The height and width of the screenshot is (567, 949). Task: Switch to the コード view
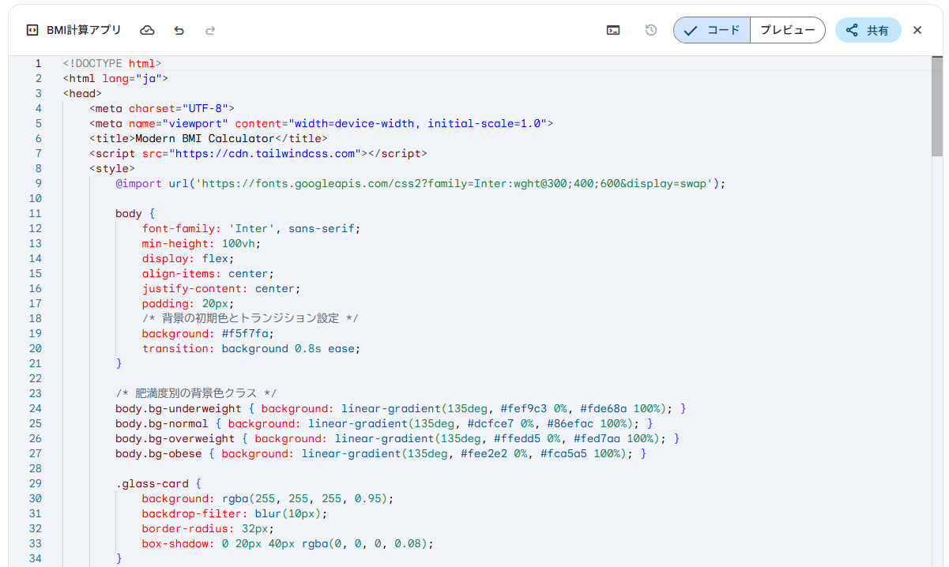(712, 30)
